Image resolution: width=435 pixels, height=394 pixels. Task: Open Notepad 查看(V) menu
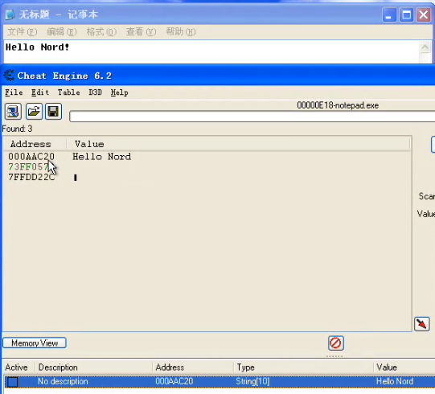[x=141, y=32]
